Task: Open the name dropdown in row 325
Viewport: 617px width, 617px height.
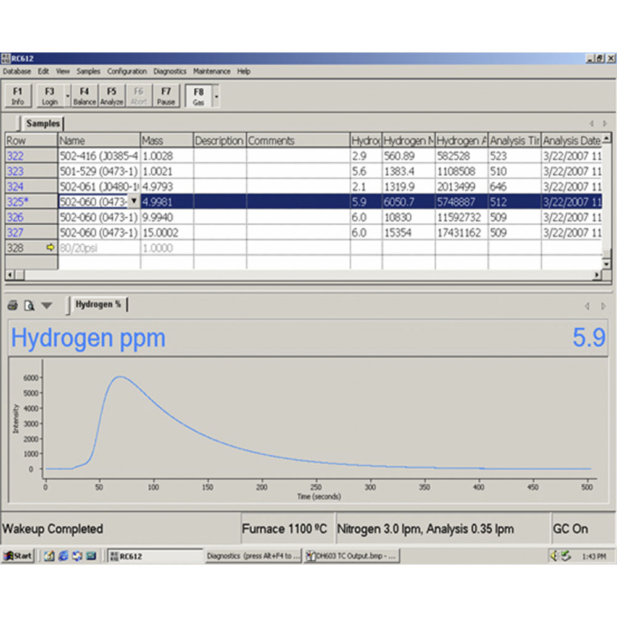Action: click(134, 202)
